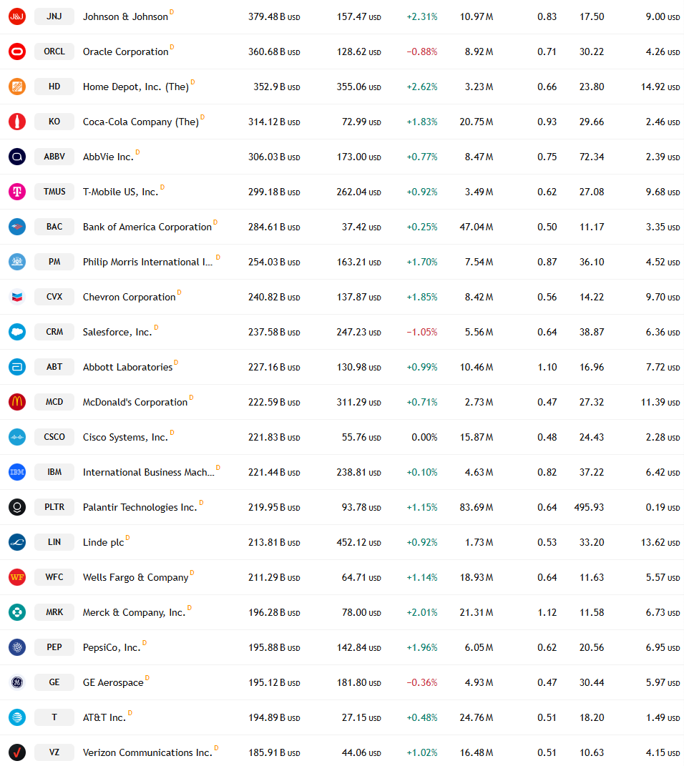684x766 pixels.
Task: Open the Oracle Corporation company link
Action: pos(125,51)
